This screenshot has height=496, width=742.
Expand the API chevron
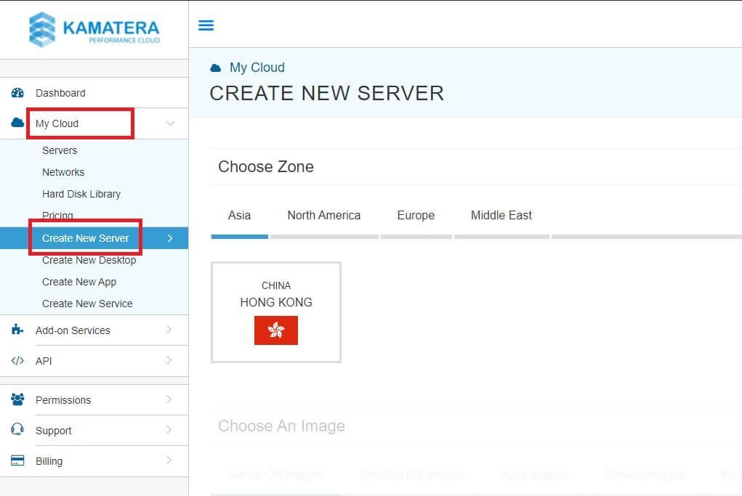[169, 360]
